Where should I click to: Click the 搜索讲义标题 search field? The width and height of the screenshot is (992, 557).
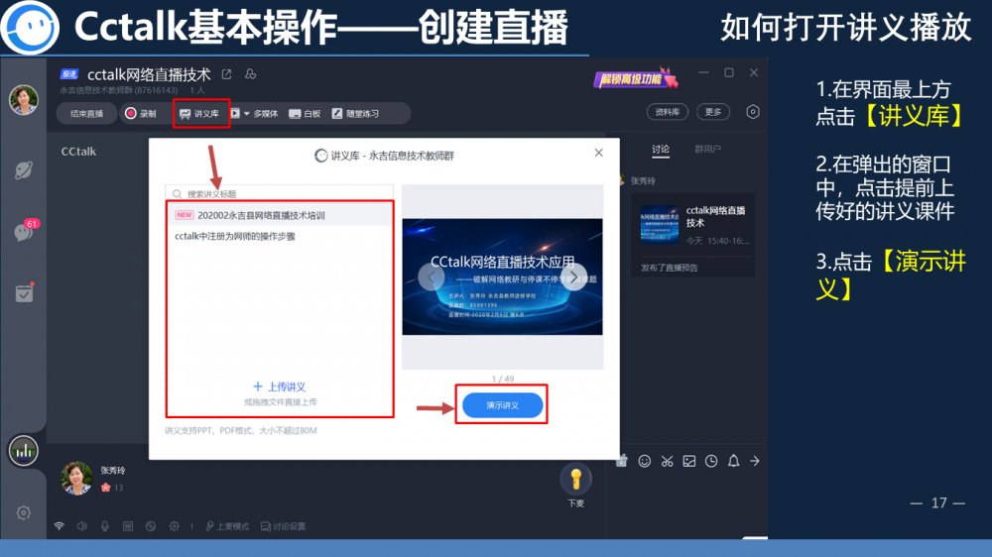[x=283, y=194]
